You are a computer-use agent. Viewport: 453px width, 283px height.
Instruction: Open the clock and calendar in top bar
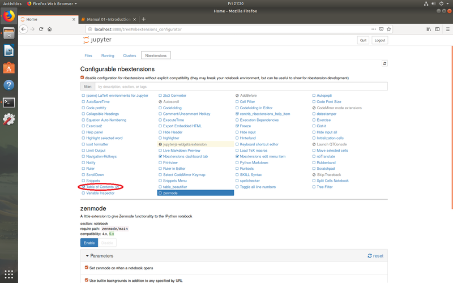click(x=236, y=3)
